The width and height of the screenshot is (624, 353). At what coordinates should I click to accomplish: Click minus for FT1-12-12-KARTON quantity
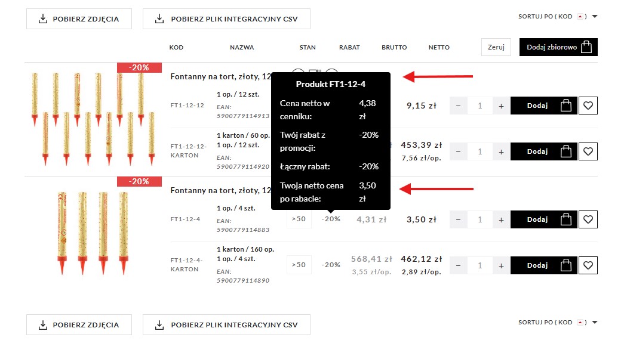tap(458, 151)
